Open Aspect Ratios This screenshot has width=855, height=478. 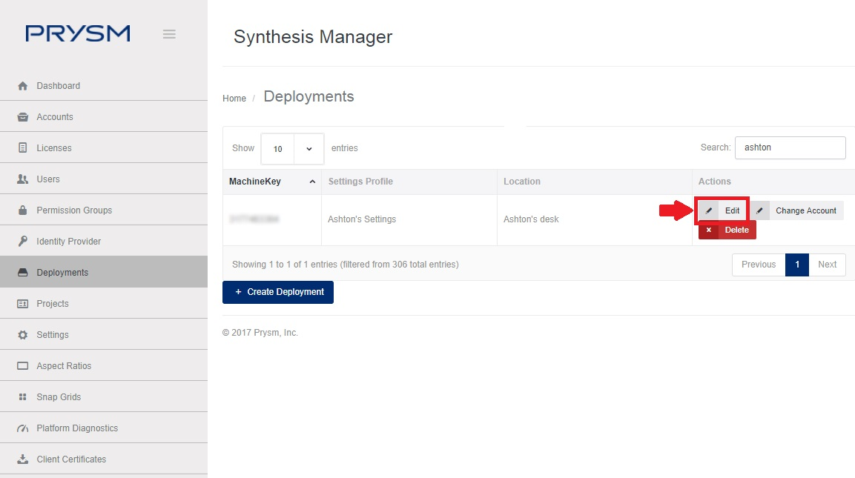(x=104, y=365)
